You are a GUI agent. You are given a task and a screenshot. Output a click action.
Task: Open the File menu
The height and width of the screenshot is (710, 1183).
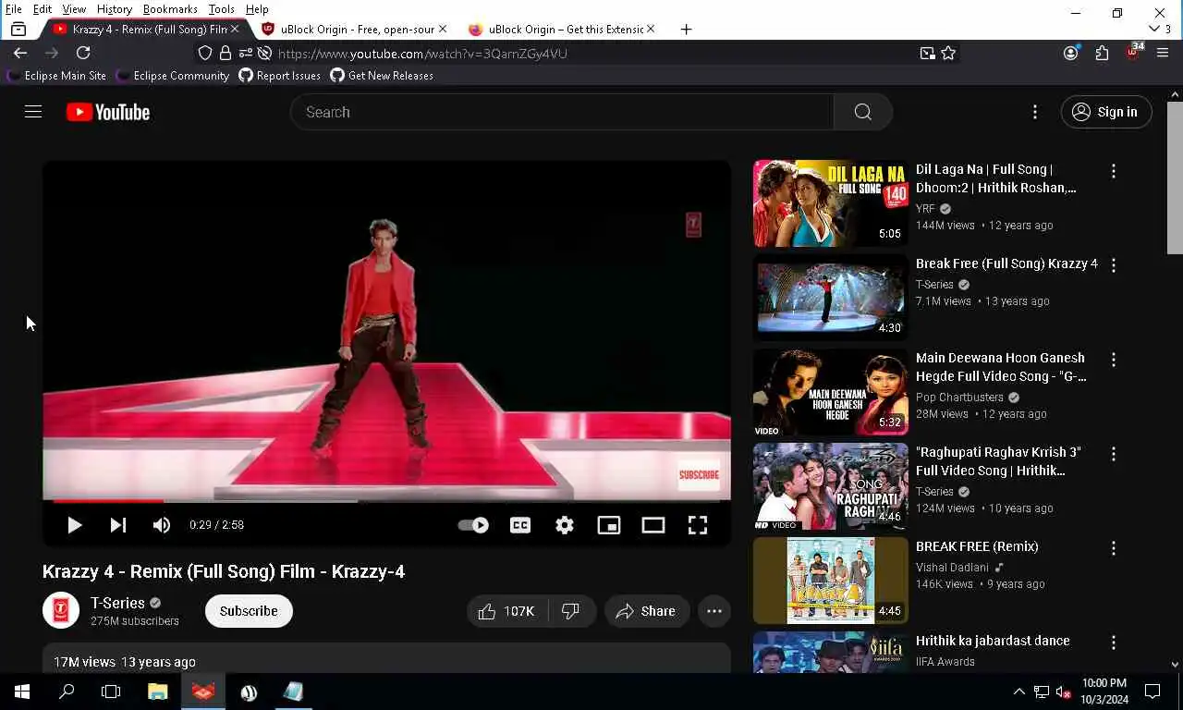click(14, 9)
